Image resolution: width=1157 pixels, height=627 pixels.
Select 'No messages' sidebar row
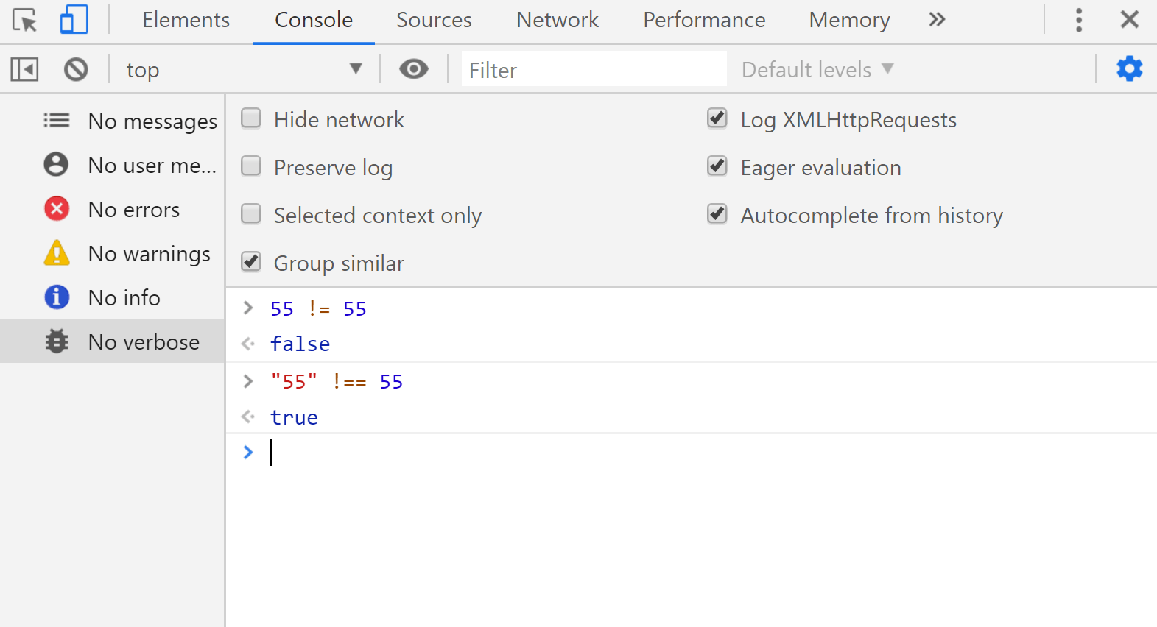(112, 121)
